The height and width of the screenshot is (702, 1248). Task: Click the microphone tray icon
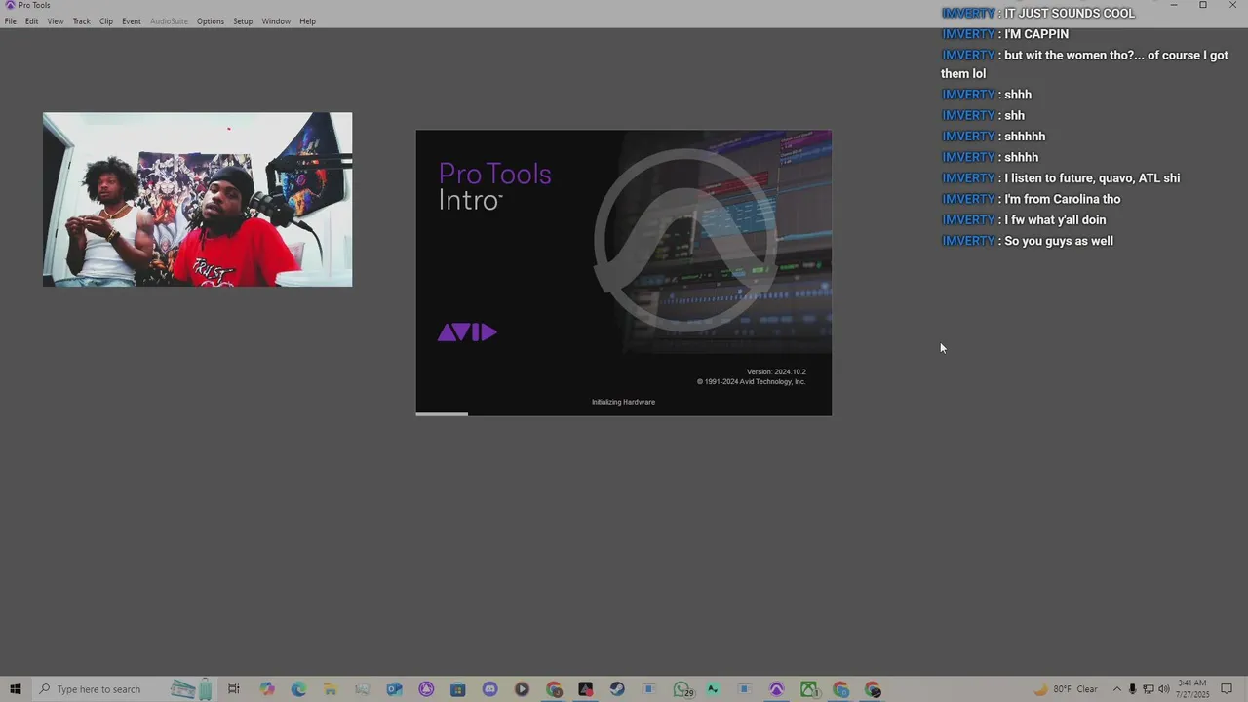[x=1132, y=689]
